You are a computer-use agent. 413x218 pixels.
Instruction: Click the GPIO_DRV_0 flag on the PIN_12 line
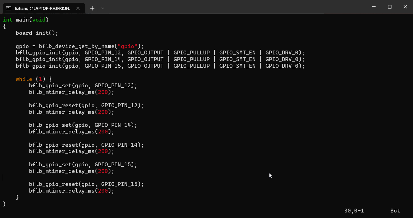tap(282, 53)
